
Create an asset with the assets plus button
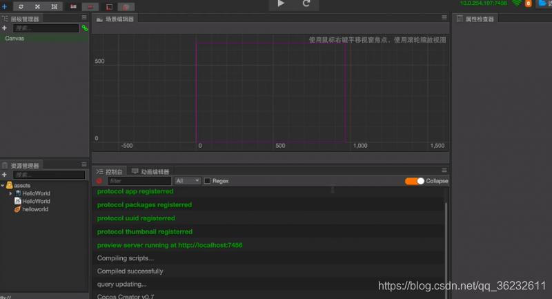coord(5,175)
